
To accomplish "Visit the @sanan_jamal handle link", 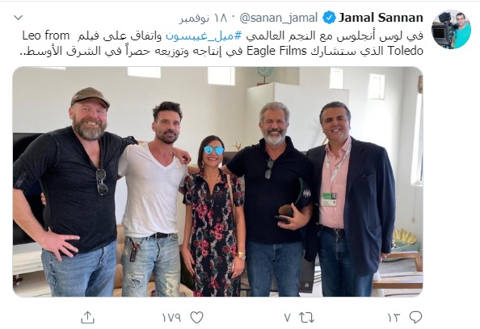I will (x=278, y=18).
